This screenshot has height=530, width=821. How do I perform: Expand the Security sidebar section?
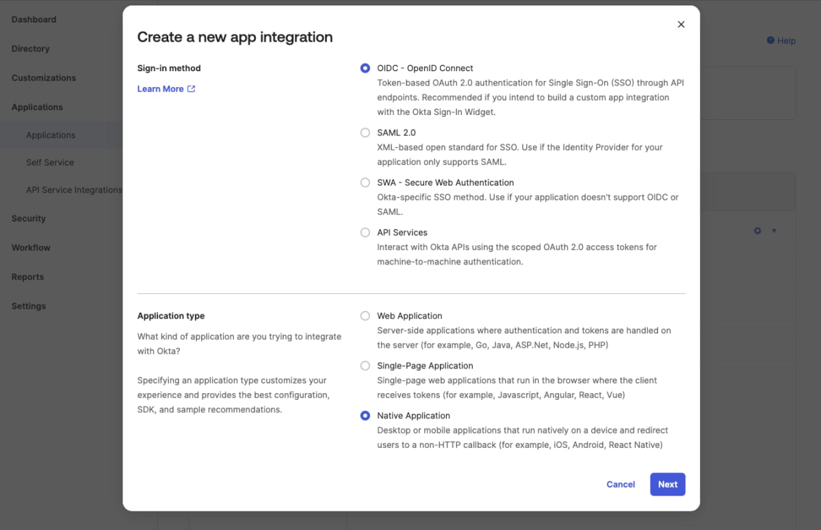click(x=29, y=218)
